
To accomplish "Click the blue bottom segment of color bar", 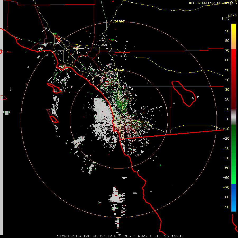I will pyautogui.click(x=234, y=198).
